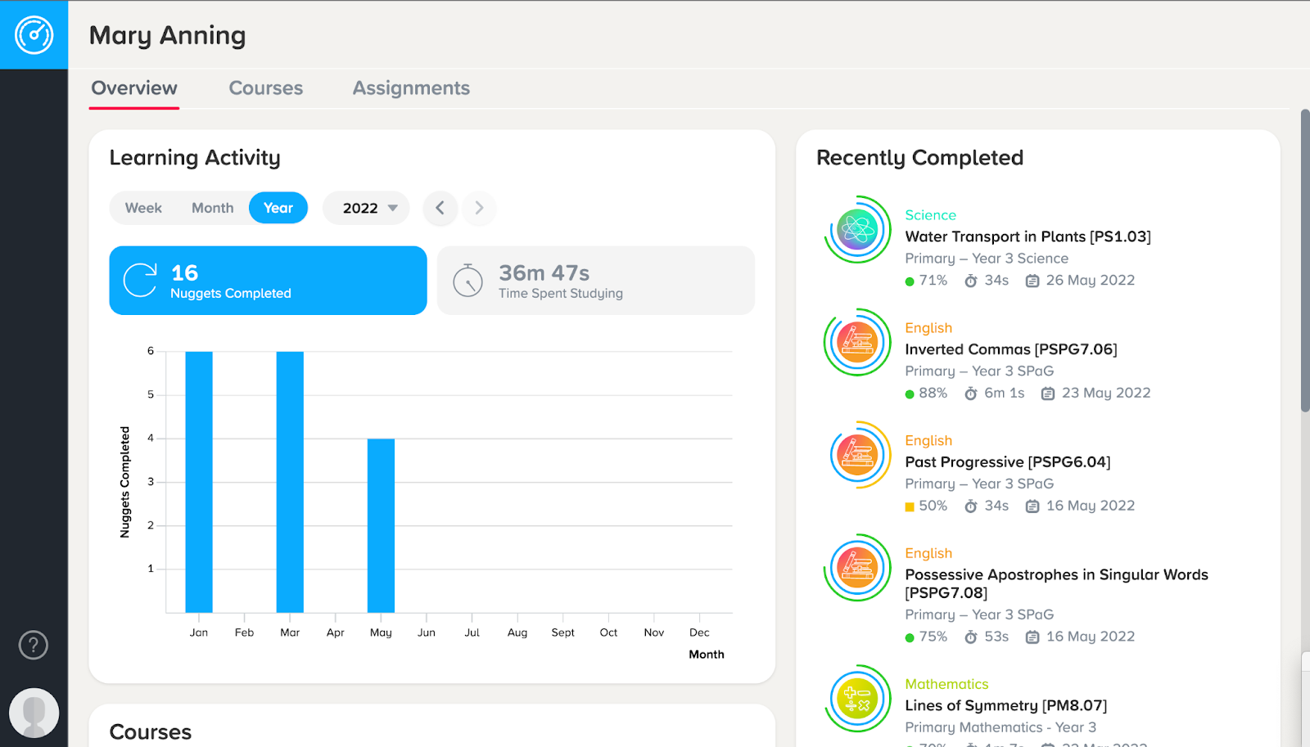The width and height of the screenshot is (1310, 747).
Task: Switch to the Assignments tab
Action: pos(411,88)
